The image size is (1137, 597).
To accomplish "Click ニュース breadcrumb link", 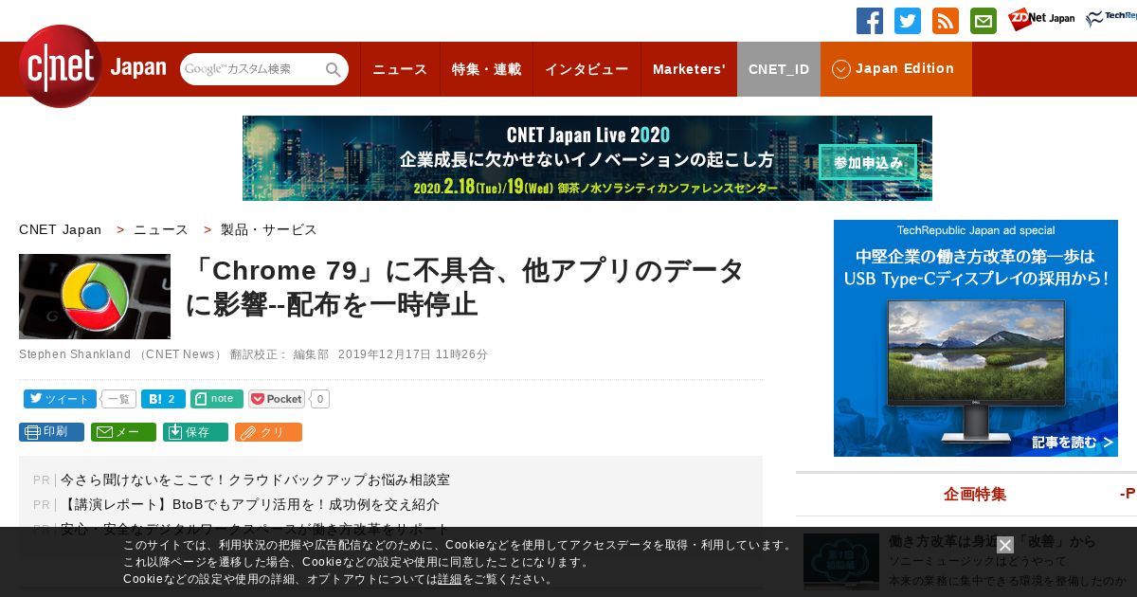I will click(161, 229).
